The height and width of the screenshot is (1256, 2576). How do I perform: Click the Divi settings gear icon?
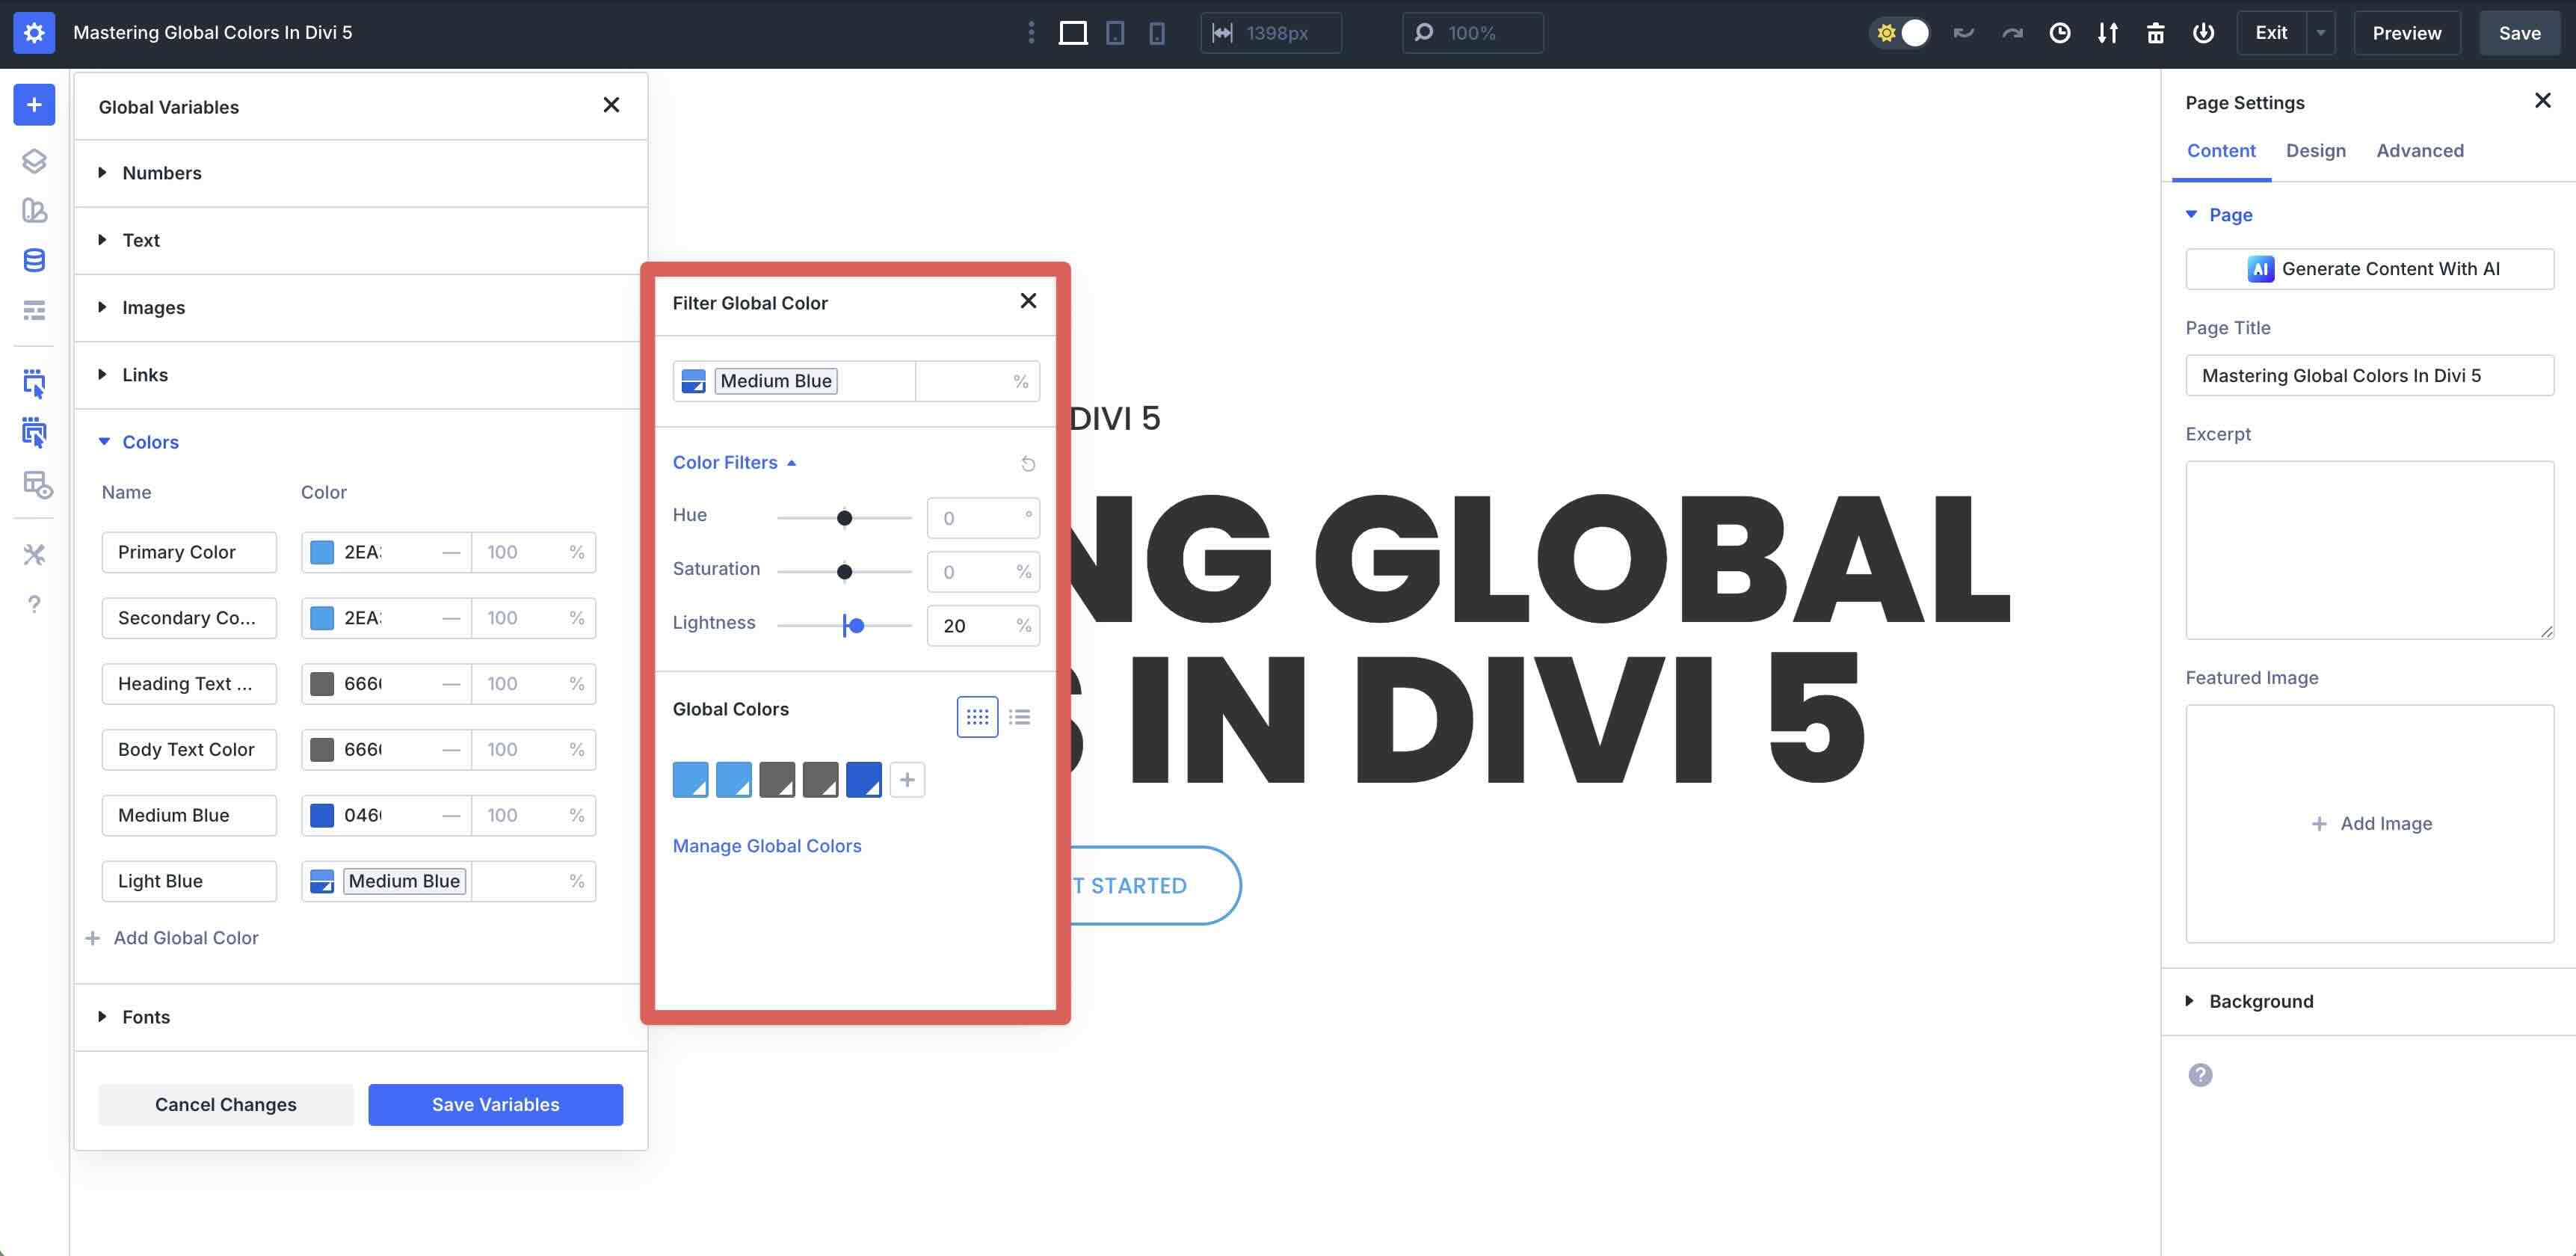click(34, 33)
